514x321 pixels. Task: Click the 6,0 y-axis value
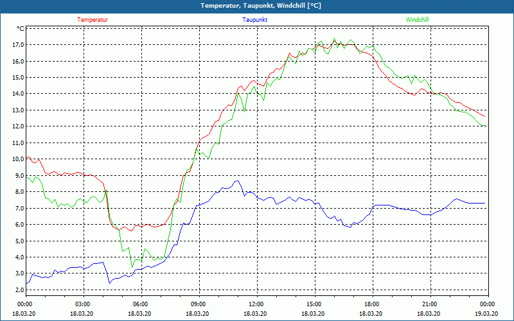20,225
